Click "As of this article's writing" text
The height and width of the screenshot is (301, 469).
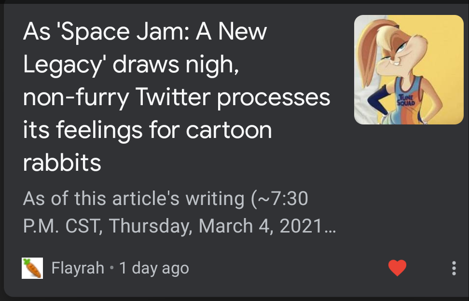[134, 198]
